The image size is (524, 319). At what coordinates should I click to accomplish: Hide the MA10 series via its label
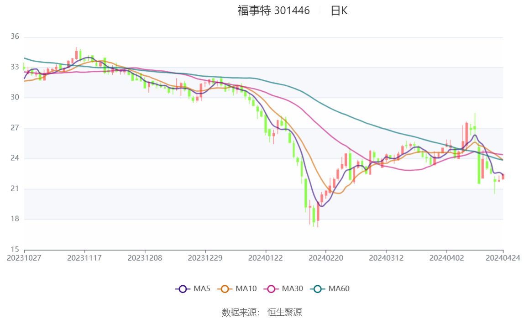246,288
